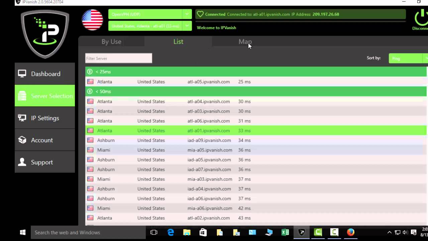Click the IPVanish shield logo
428x241 pixels.
45,34
